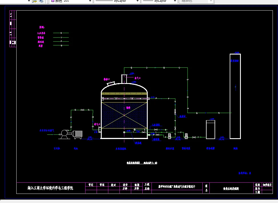Click the '生物滴滤池' equipment label
Viewport: 278px width, 203px height.
121,149
